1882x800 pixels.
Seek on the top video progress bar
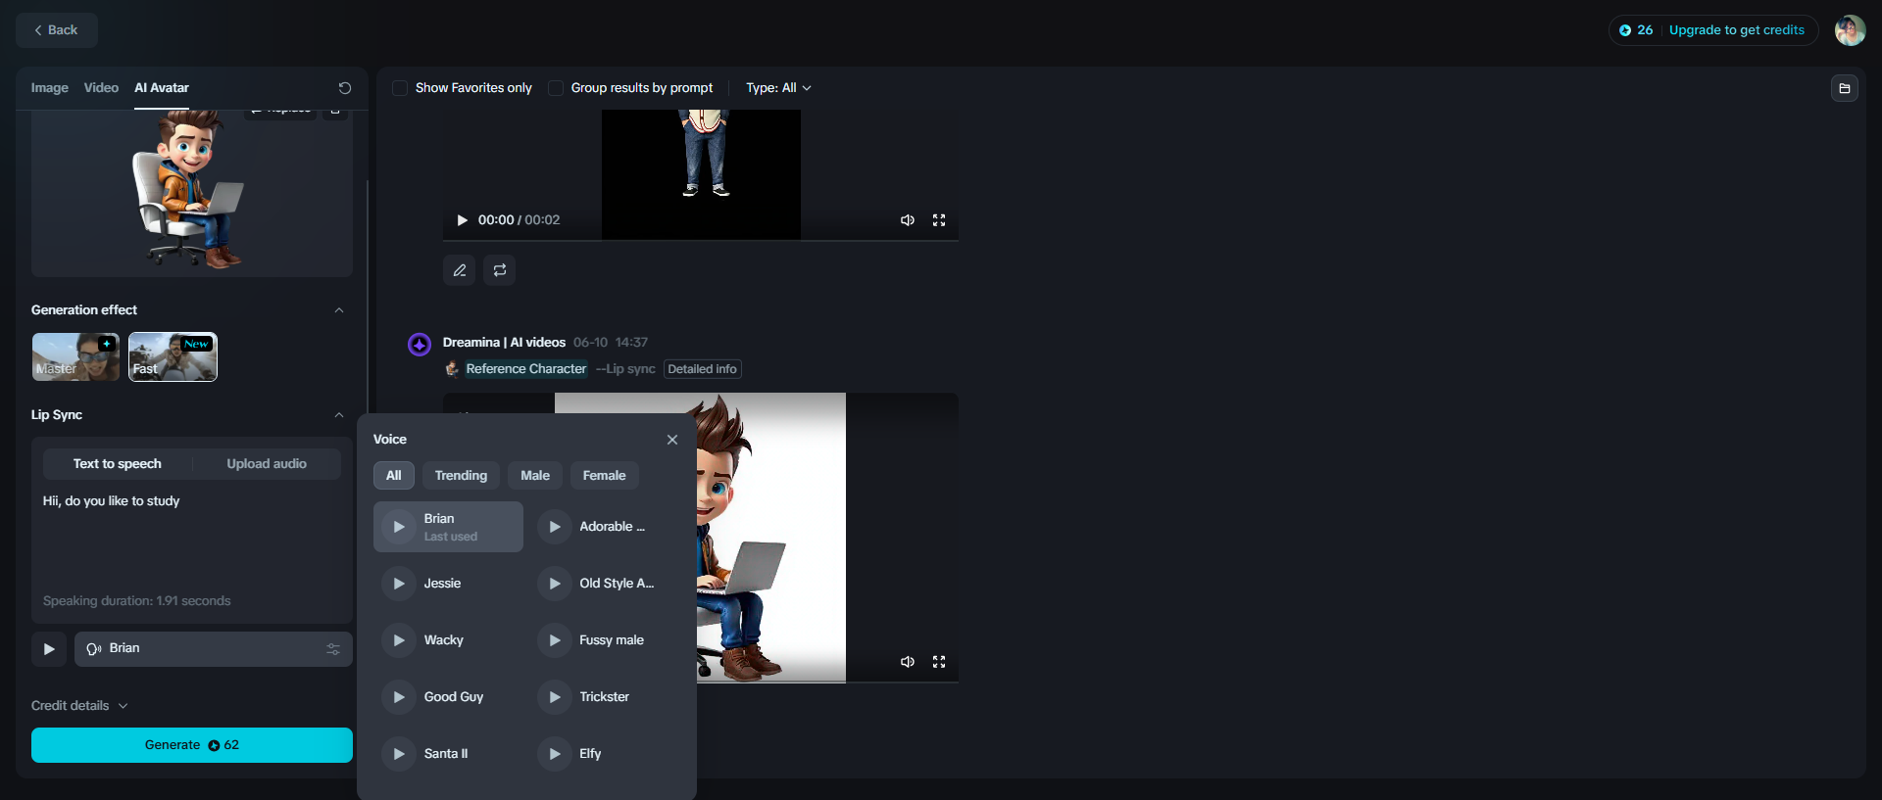coord(701,240)
